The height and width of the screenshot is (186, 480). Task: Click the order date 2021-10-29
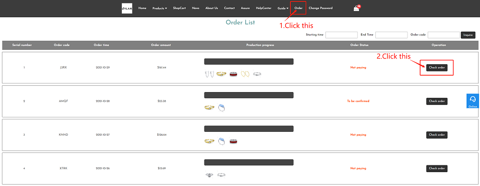103,68
